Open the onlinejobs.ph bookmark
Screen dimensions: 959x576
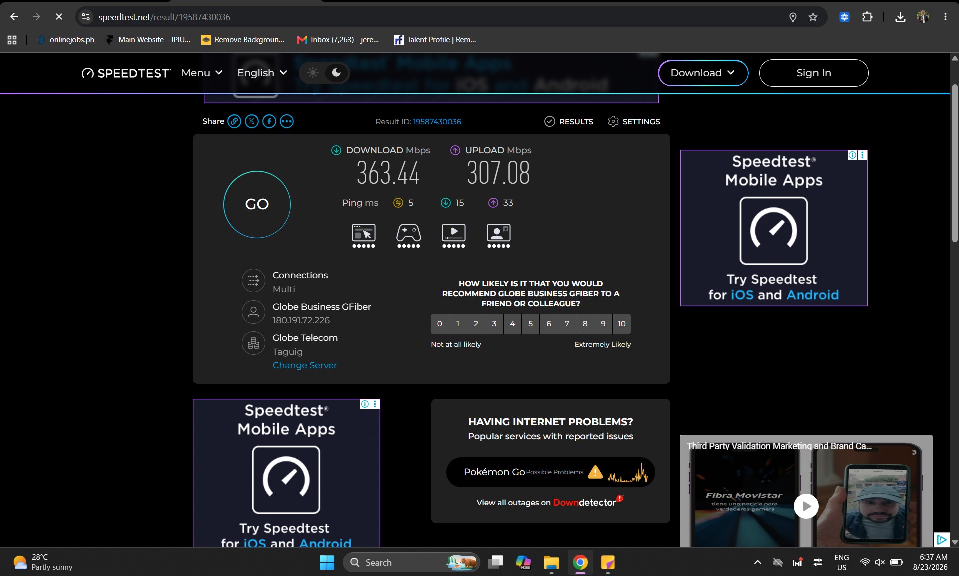tap(65, 40)
